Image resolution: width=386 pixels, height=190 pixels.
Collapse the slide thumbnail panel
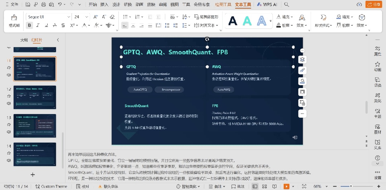tap(58, 40)
